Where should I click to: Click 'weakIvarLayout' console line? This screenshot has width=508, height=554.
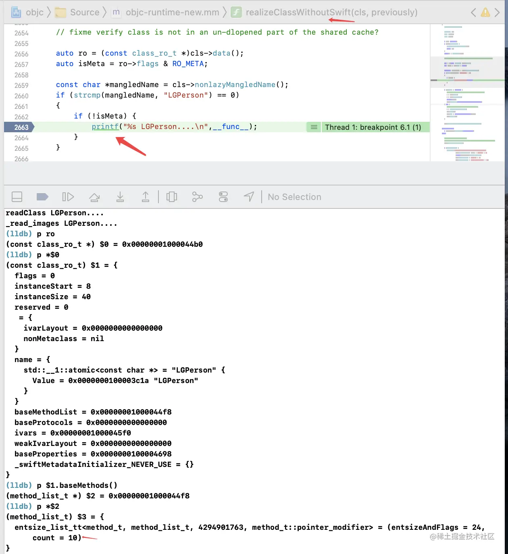93,444
